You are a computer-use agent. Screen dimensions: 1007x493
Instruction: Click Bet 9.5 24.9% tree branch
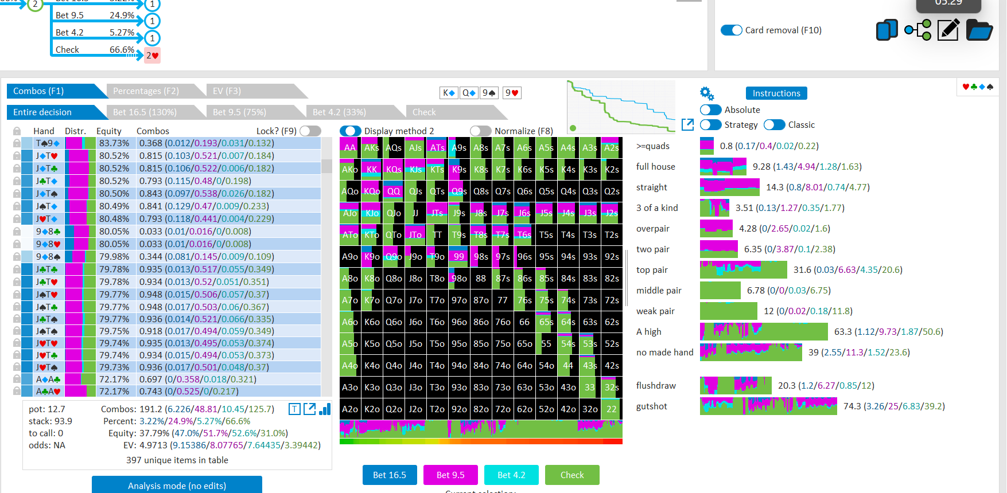point(95,15)
